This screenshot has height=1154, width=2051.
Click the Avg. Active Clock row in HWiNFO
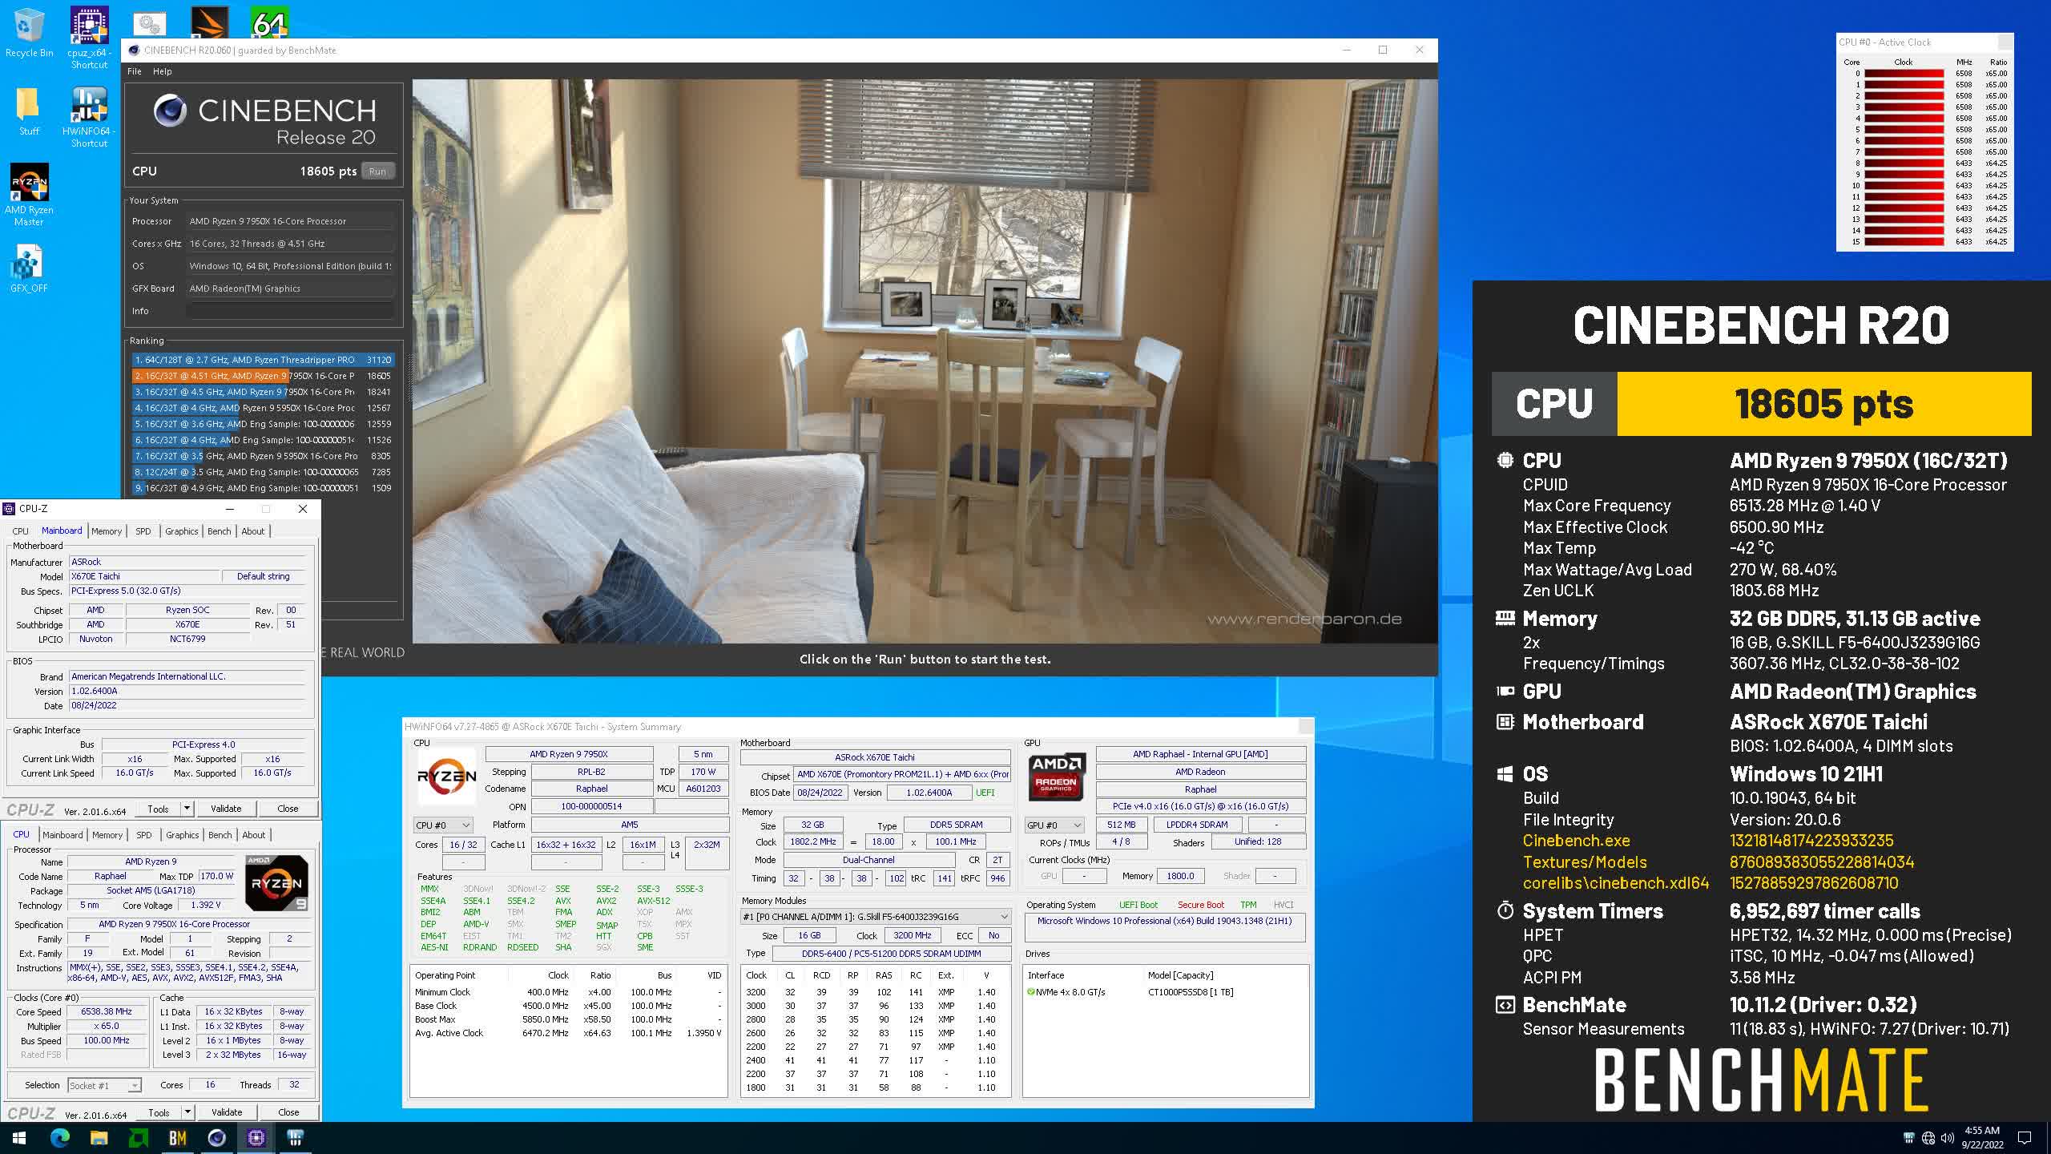pos(568,1033)
